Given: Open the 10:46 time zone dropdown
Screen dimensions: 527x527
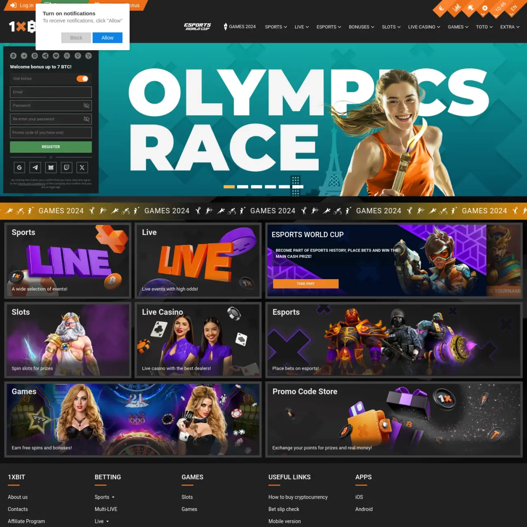Looking at the screenshot, I should [x=499, y=8].
